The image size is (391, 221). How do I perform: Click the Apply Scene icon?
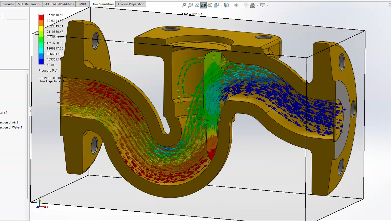253,5
